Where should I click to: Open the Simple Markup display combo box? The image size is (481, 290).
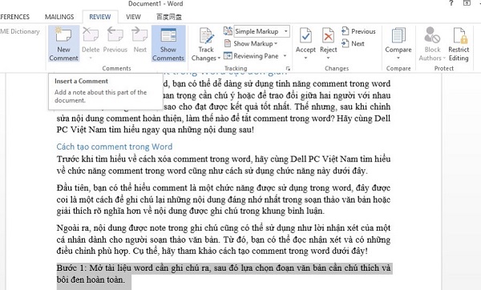[x=261, y=31]
